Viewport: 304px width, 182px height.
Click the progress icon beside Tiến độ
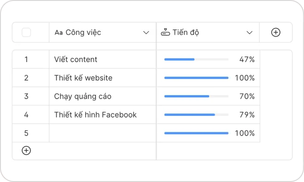165,32
